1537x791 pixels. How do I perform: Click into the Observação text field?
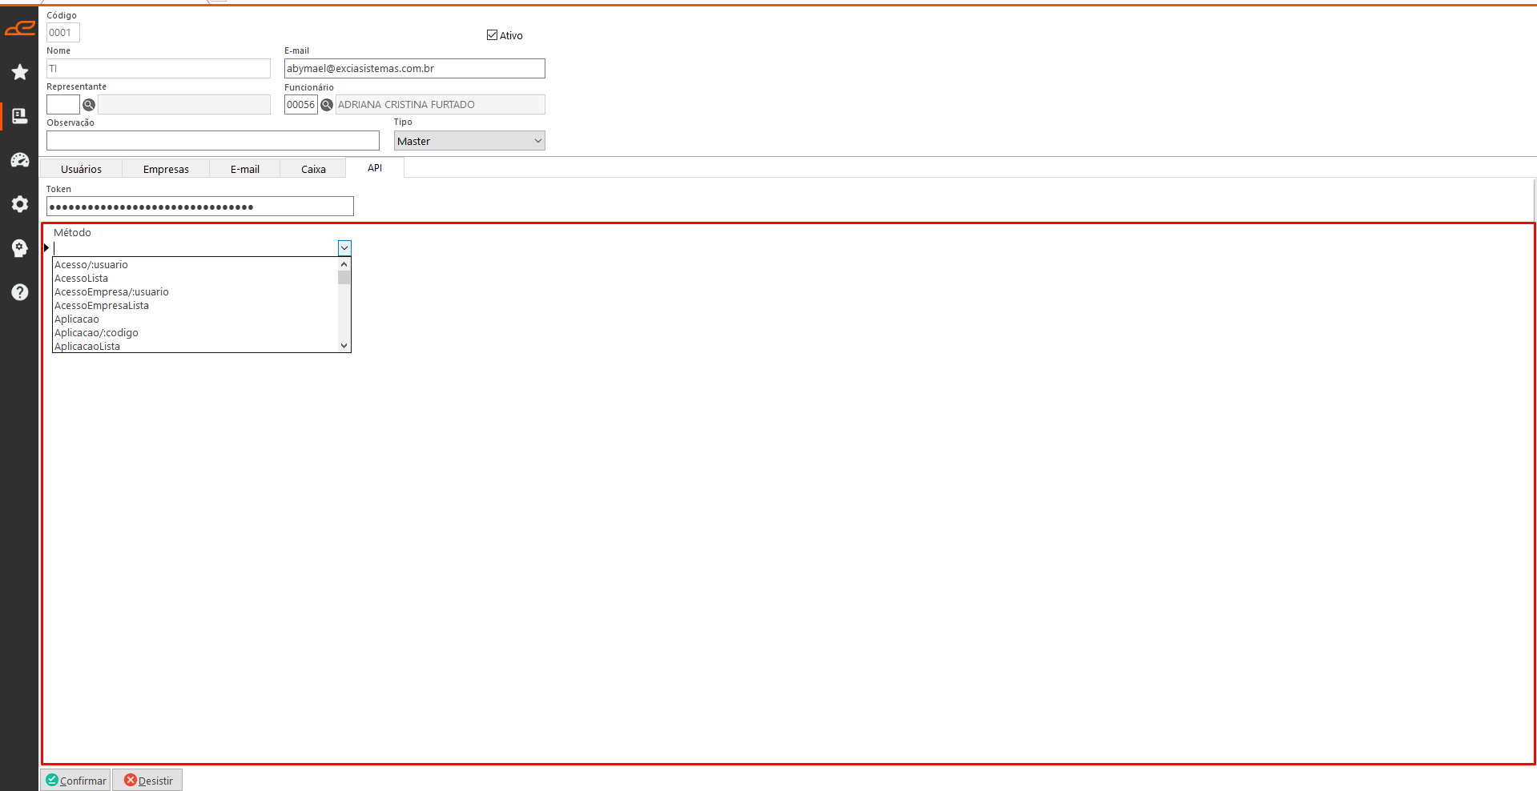[212, 141]
